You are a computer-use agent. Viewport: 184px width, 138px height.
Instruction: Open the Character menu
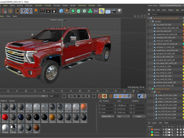coord(38,5)
